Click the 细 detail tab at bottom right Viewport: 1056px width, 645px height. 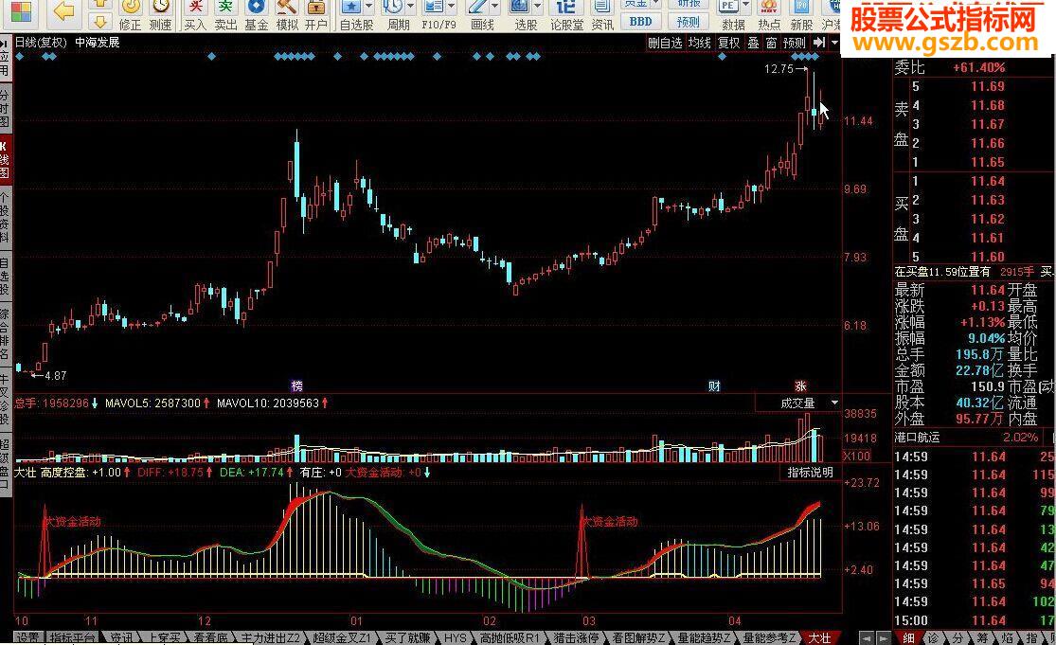tap(908, 637)
